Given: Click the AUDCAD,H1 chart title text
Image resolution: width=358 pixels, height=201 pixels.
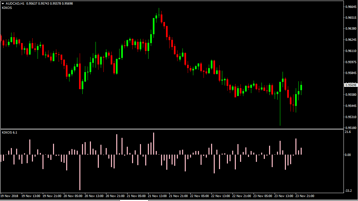Looking at the screenshot, I should click(15, 3).
